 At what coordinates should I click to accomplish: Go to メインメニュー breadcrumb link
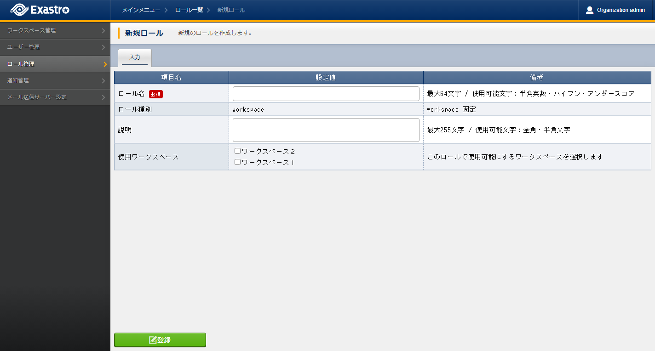(x=141, y=10)
